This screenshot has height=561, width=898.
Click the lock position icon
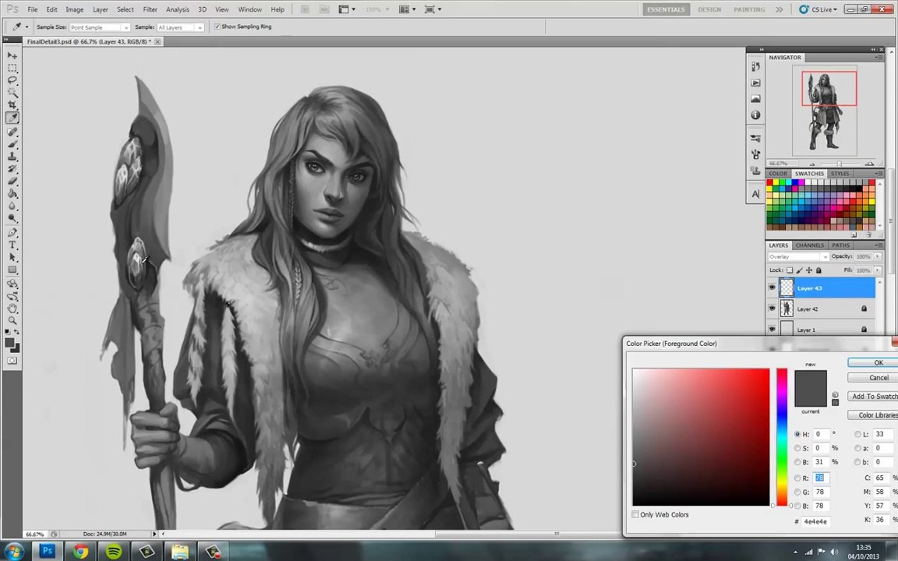(x=808, y=270)
